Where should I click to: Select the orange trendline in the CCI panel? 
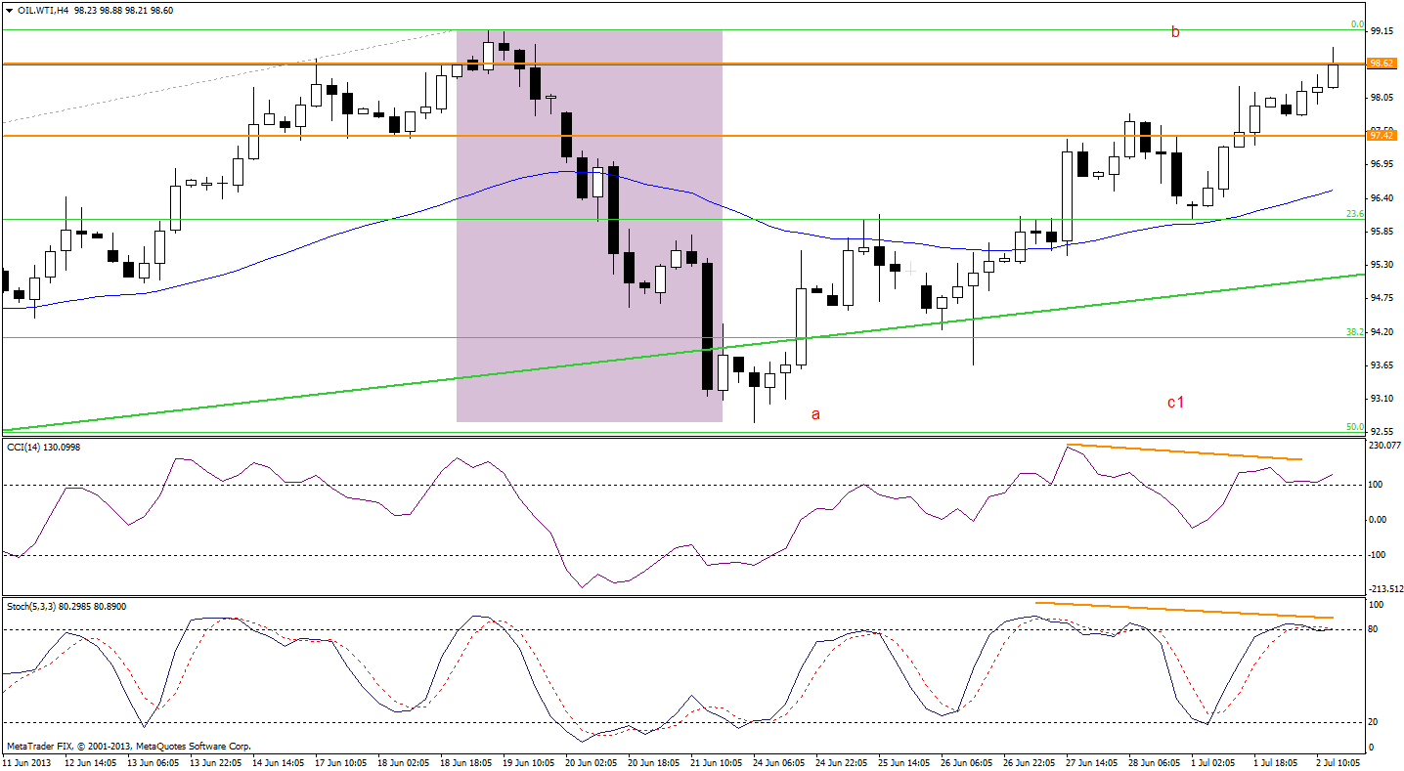click(x=1184, y=451)
